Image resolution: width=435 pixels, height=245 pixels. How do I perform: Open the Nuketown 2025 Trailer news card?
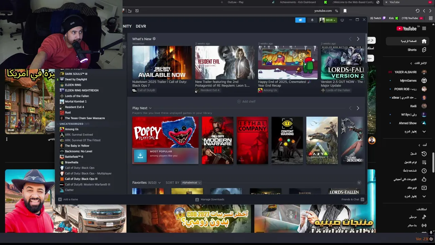click(x=162, y=67)
